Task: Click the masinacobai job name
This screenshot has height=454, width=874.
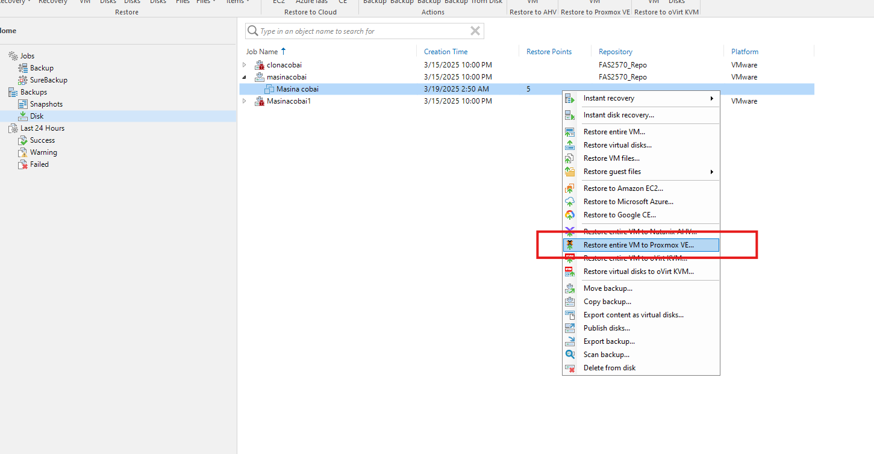Action: 287,77
